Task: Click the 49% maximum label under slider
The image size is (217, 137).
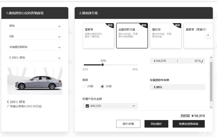Action: pos(135,69)
